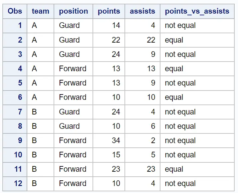Click team B cell in row 10
Screen dimensions: 238x193
pyautogui.click(x=34, y=155)
